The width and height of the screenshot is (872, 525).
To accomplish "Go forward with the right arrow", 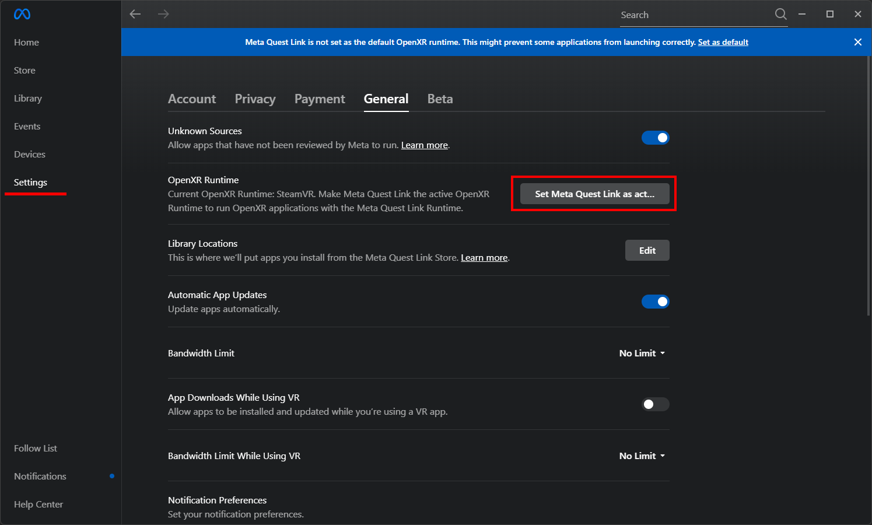I will (163, 14).
